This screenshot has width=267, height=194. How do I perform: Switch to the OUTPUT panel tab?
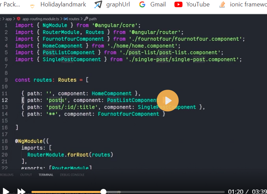coord(26,175)
